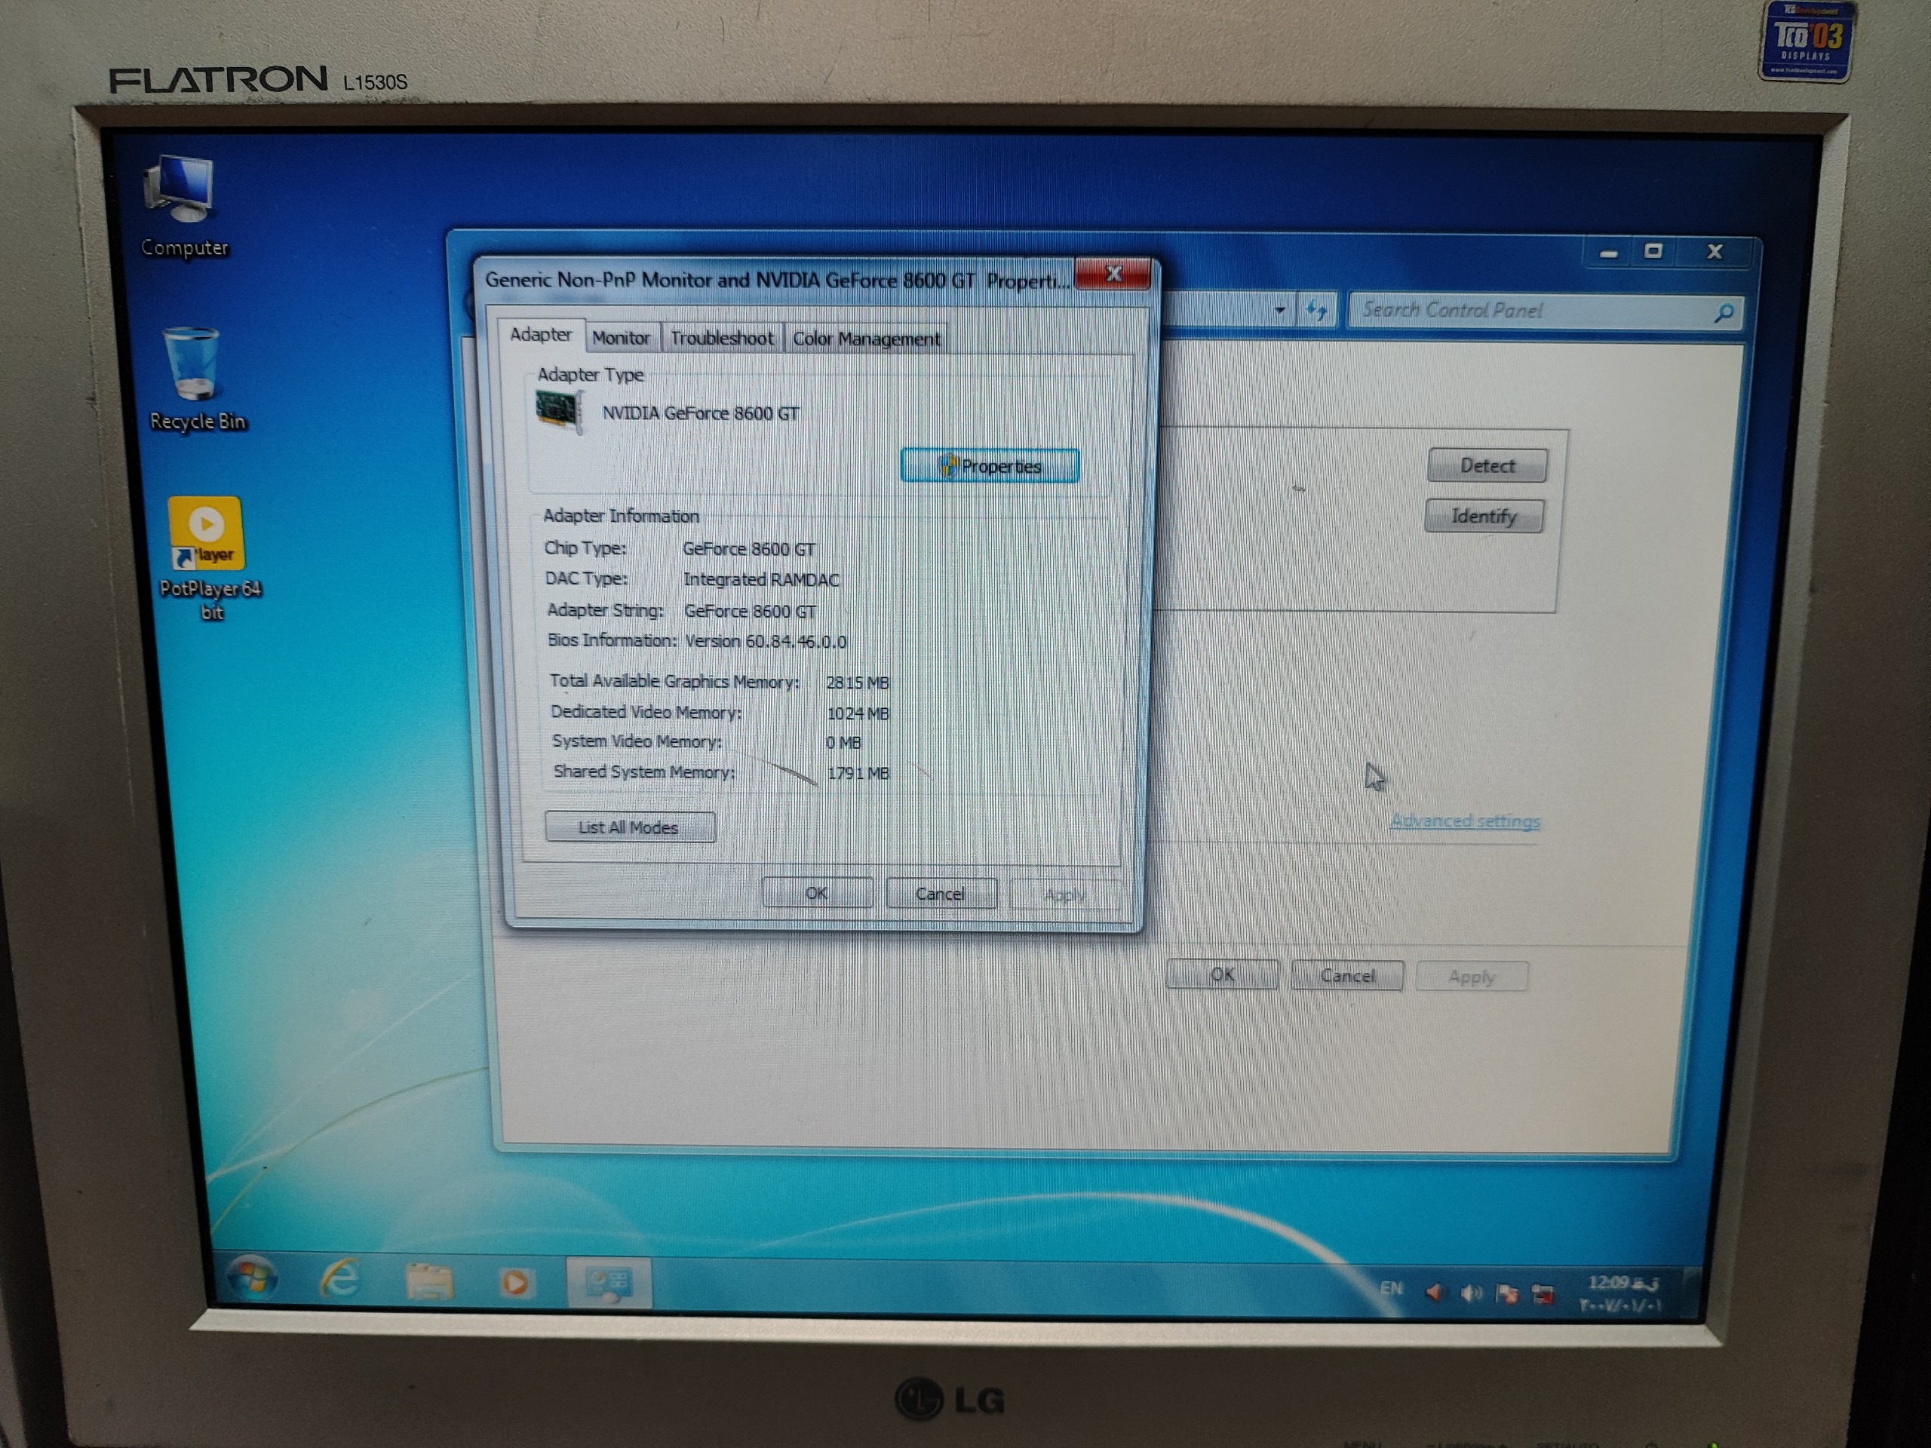Click OK in Screen Resolution window
This screenshot has height=1448, width=1931.
(1222, 975)
